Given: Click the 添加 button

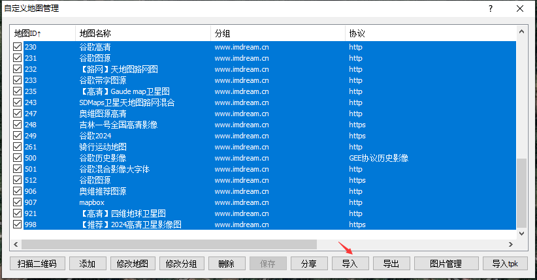Looking at the screenshot, I should pos(88,264).
